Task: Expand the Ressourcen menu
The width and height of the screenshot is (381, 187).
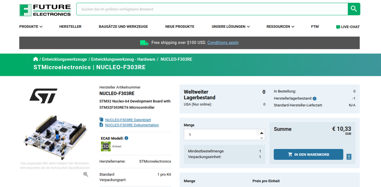Action: (x=280, y=27)
